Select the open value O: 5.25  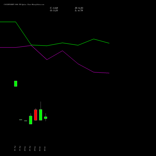54,11
